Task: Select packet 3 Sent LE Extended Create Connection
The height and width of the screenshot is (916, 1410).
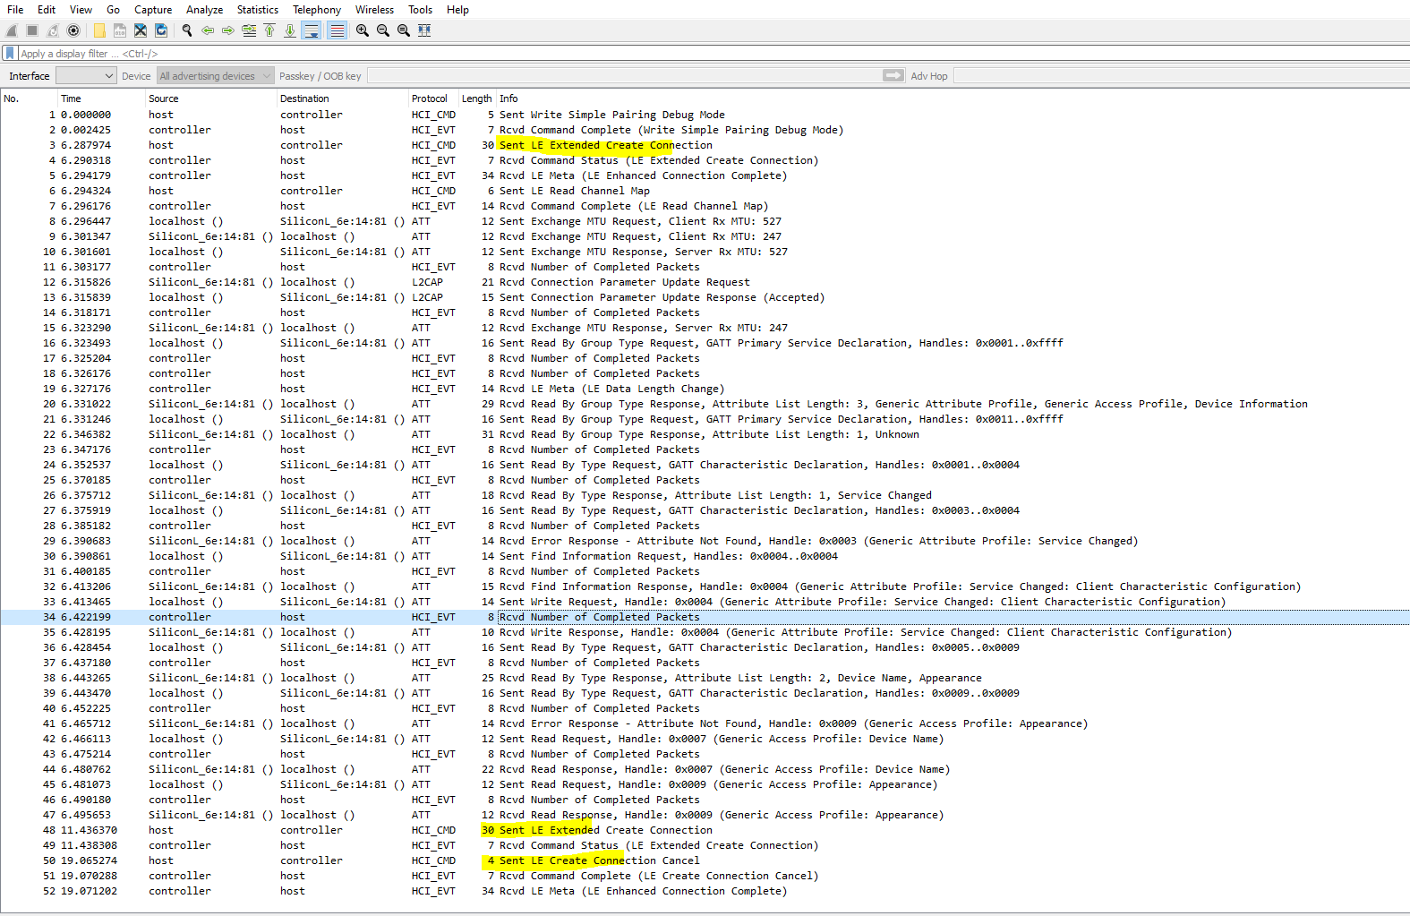Action: [705, 145]
